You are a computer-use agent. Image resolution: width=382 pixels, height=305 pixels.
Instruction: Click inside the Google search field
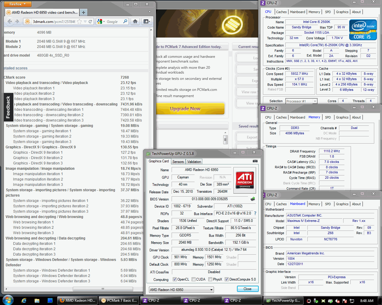click(x=114, y=21)
